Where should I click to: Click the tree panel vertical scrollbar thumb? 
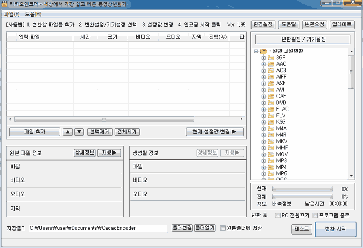click(x=351, y=72)
